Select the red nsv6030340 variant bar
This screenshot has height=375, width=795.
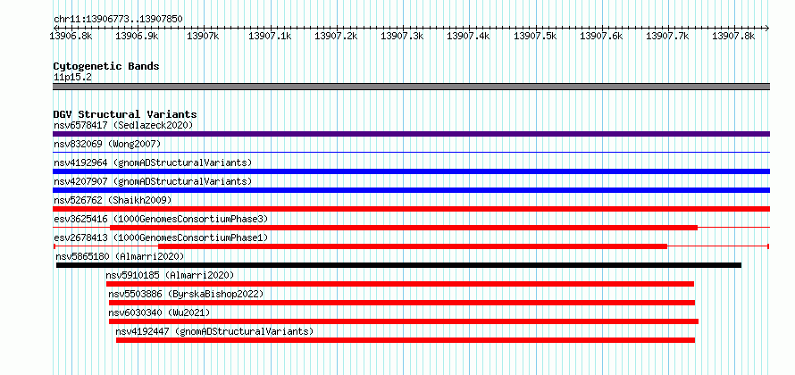point(404,321)
